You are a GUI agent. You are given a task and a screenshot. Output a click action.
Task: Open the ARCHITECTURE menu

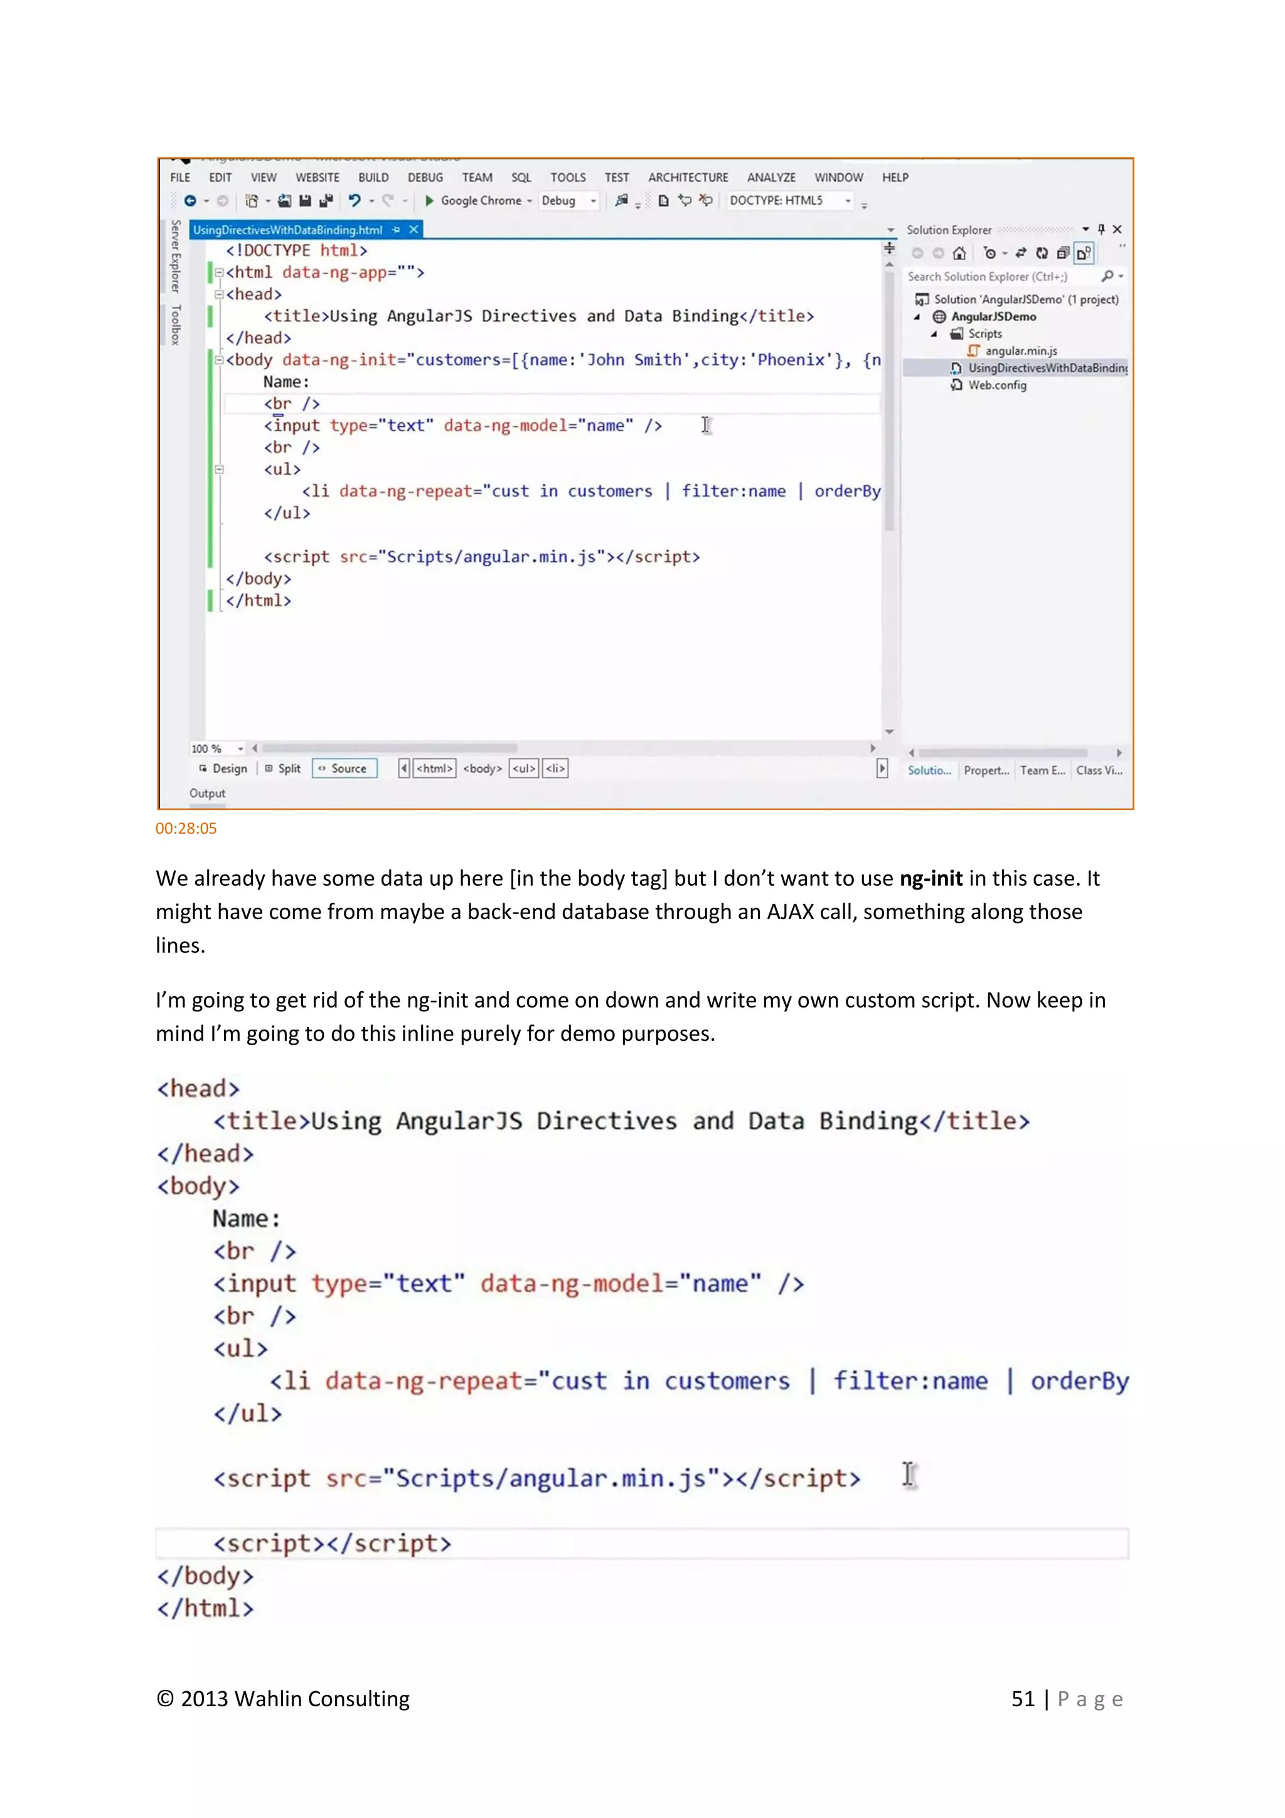click(x=688, y=178)
